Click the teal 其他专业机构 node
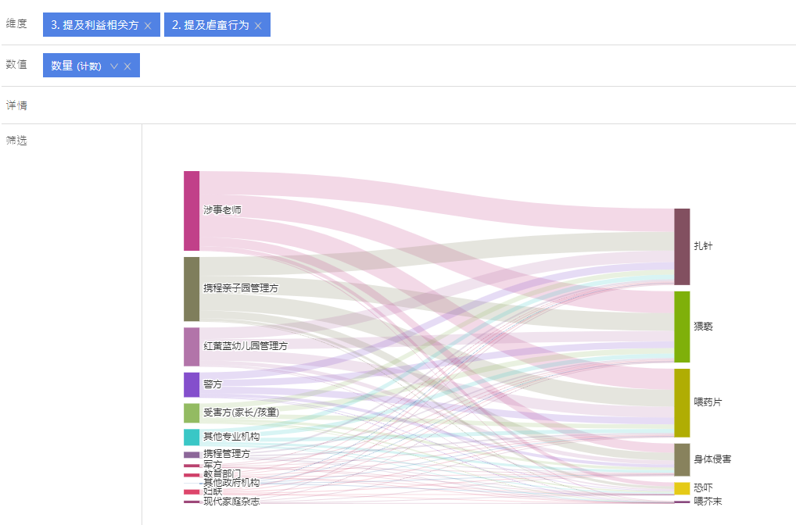796x525 pixels. point(192,437)
